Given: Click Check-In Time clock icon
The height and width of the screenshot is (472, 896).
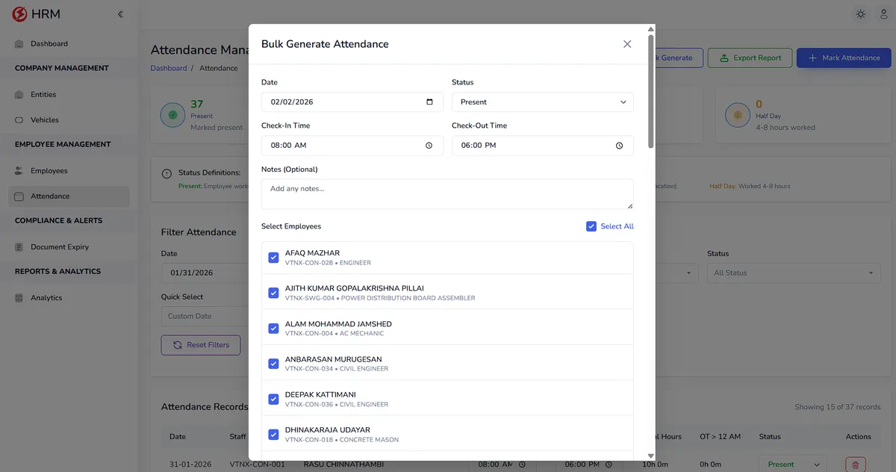Looking at the screenshot, I should coord(429,146).
